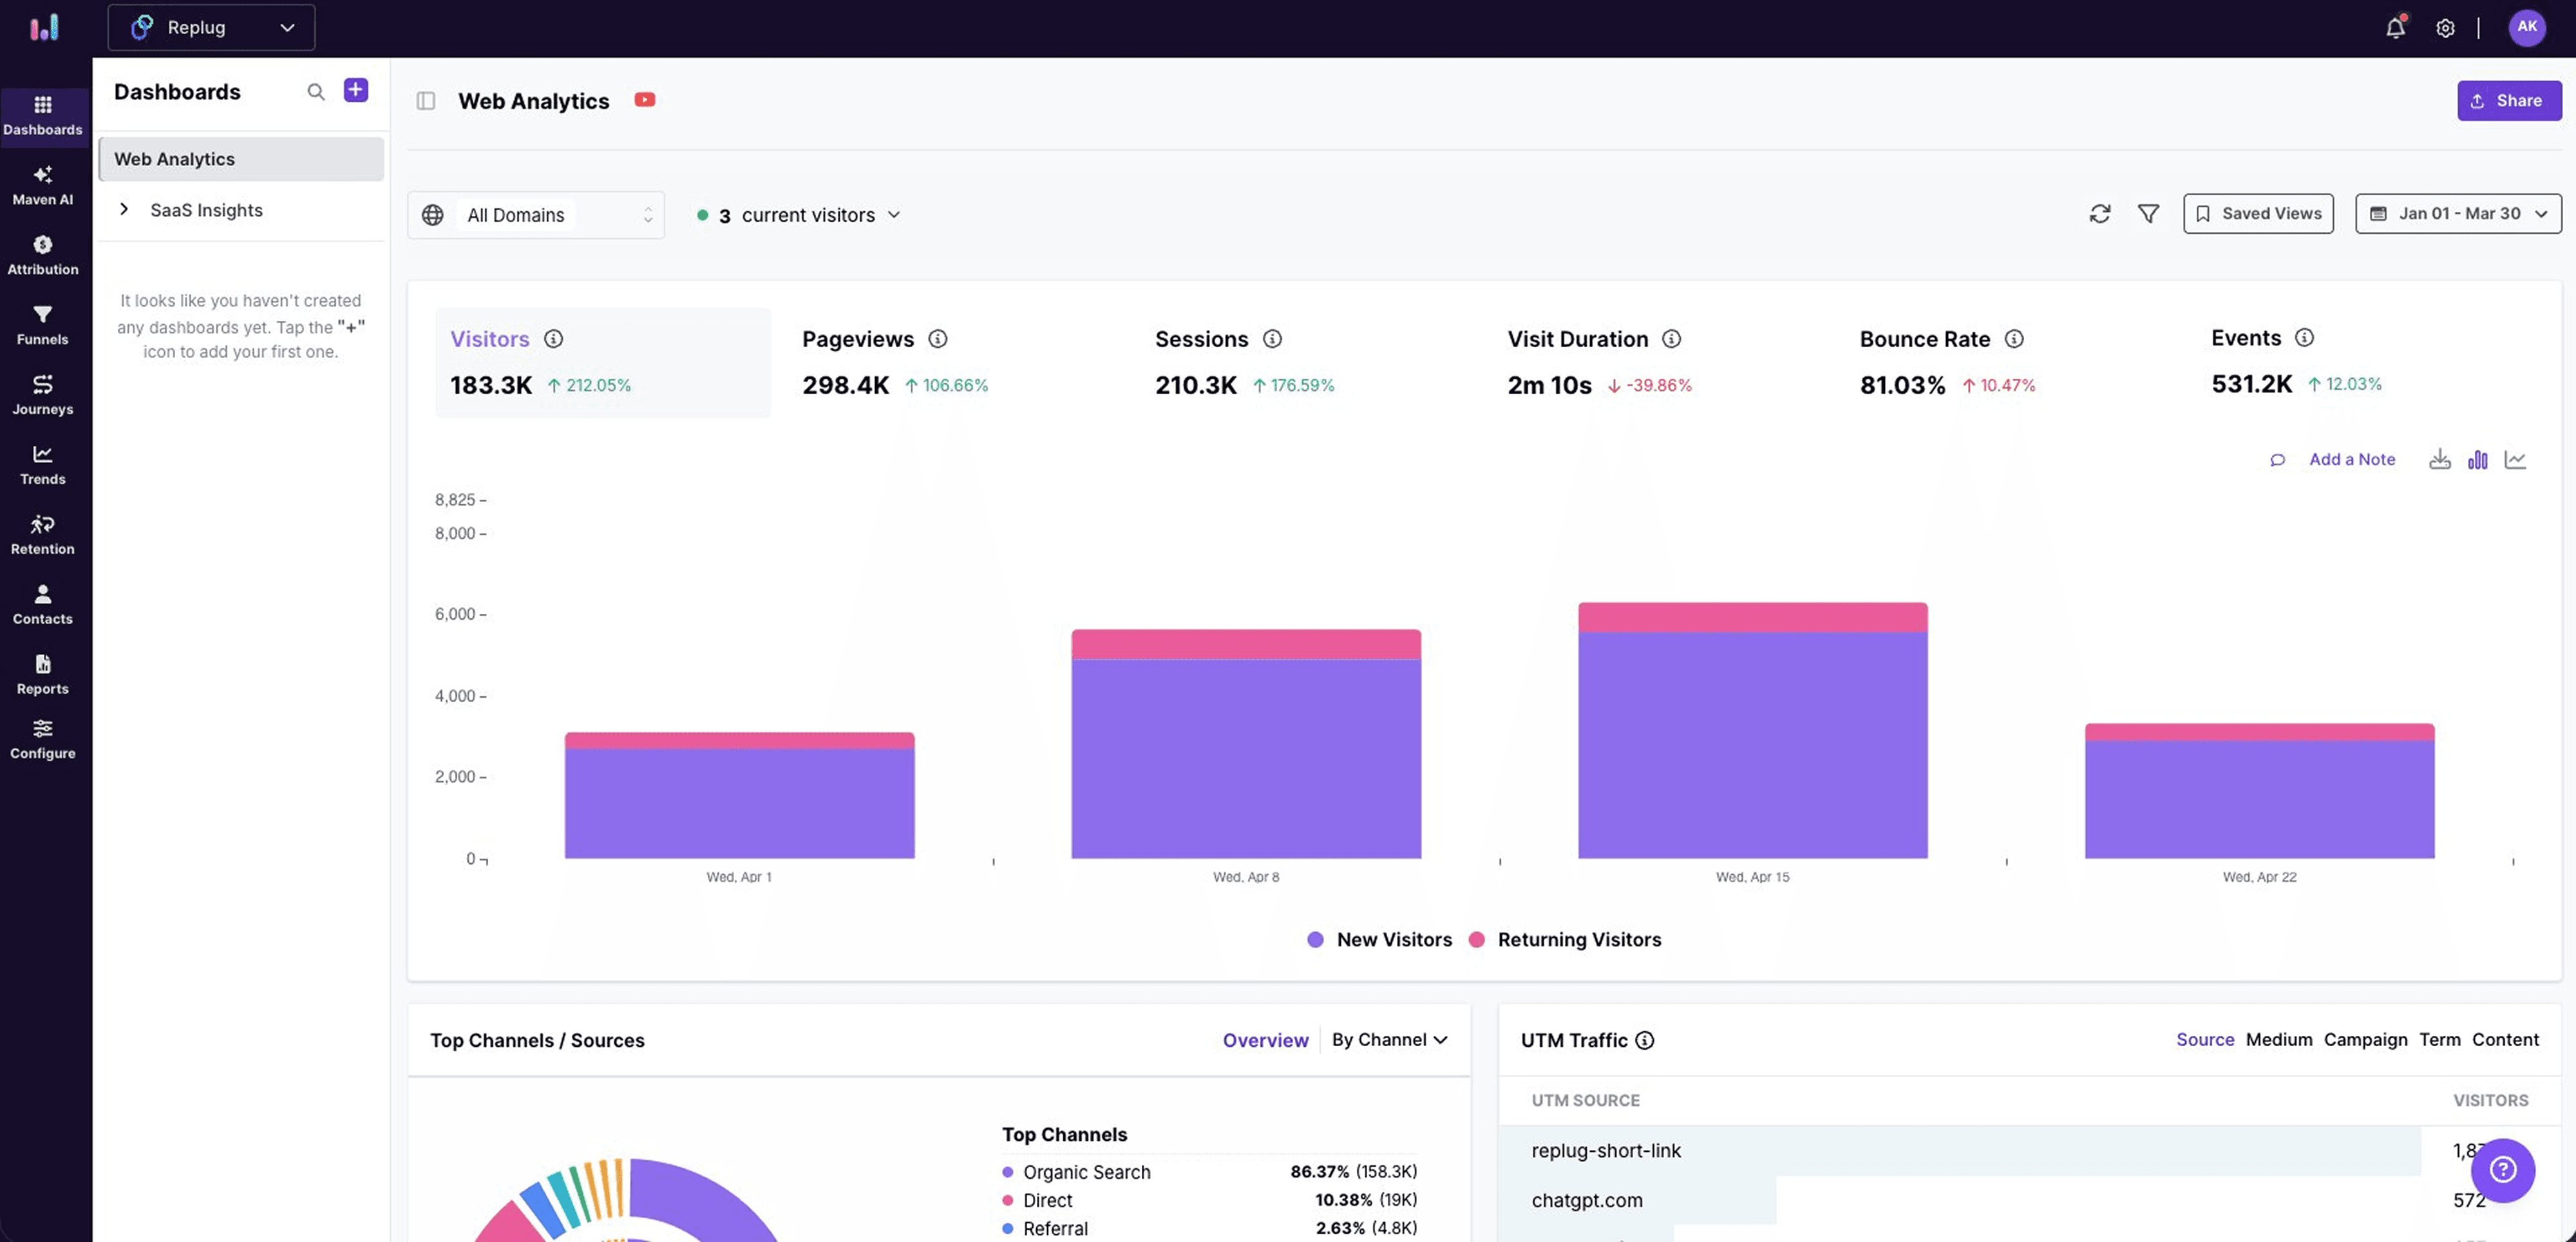Open the Trends section
This screenshot has width=2576, height=1242.
43,466
